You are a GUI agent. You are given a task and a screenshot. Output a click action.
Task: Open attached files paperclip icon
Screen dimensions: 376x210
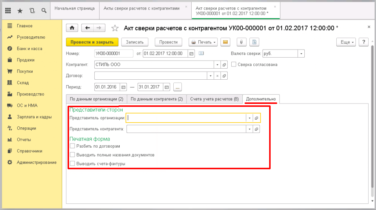pos(242,42)
